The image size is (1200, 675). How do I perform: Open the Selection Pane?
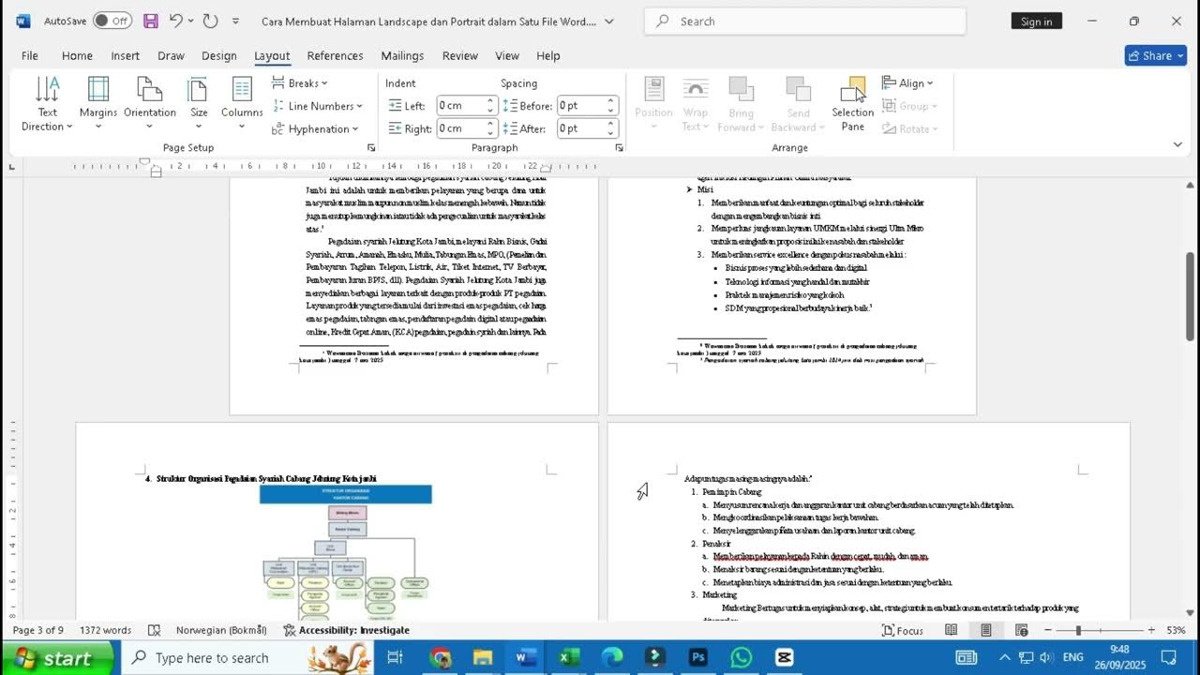(853, 104)
